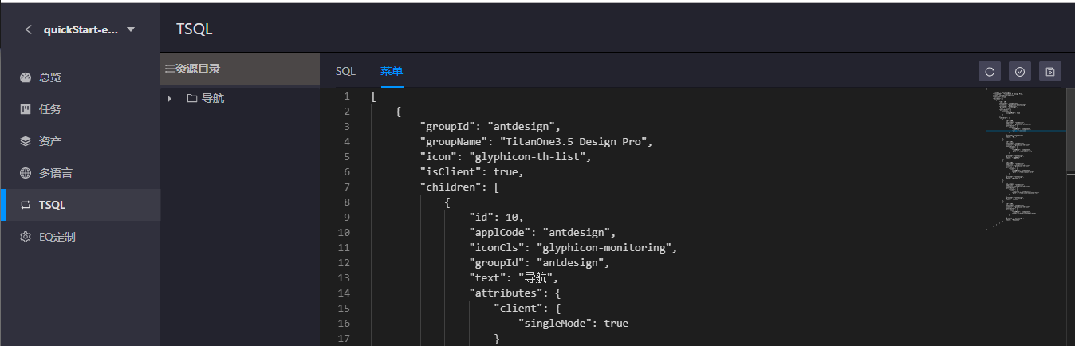Click the 总览 dashboard icon
Viewport: 1075px width, 346px height.
coord(26,77)
